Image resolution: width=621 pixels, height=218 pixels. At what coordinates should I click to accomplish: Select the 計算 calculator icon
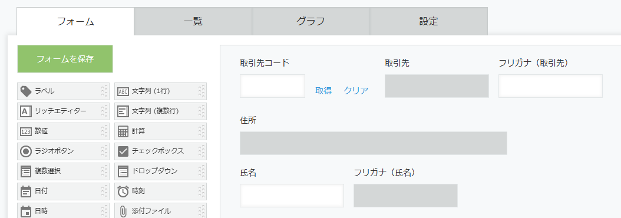tap(123, 131)
